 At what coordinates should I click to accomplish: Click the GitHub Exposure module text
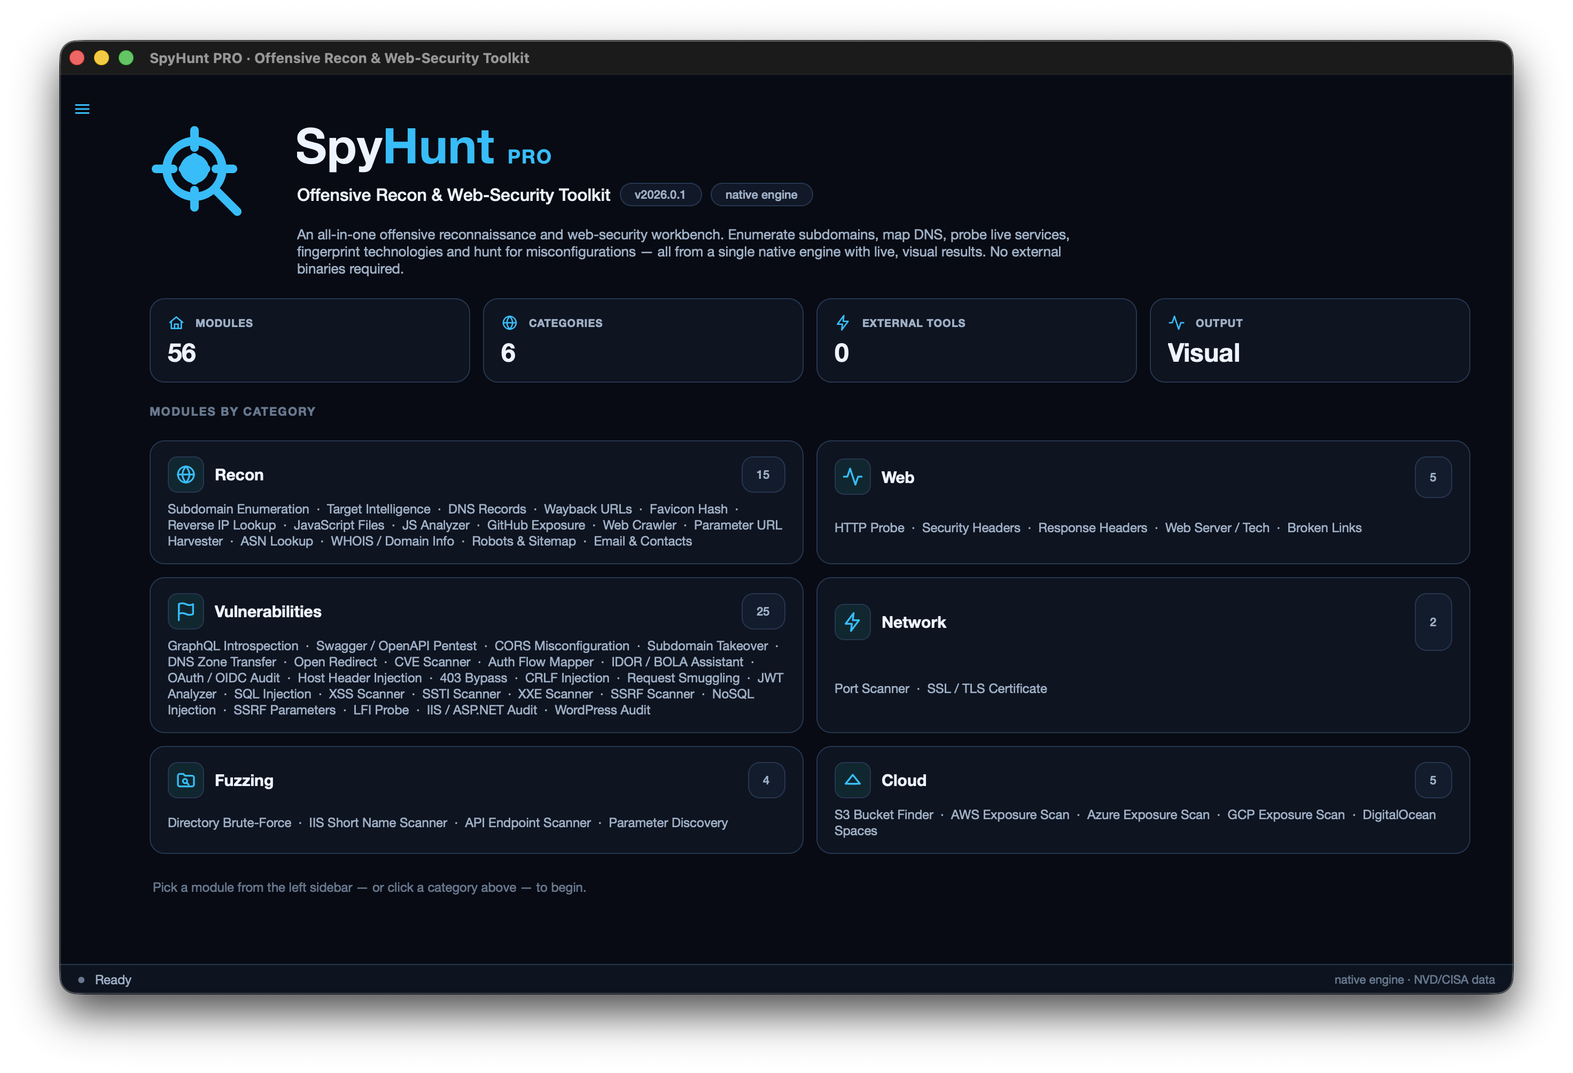[536, 525]
